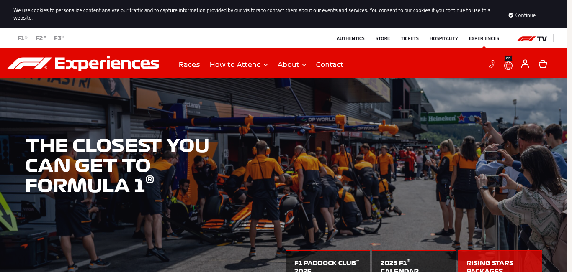Click the F2 series logo link
Viewport: 572px width, 272px height.
(x=41, y=38)
